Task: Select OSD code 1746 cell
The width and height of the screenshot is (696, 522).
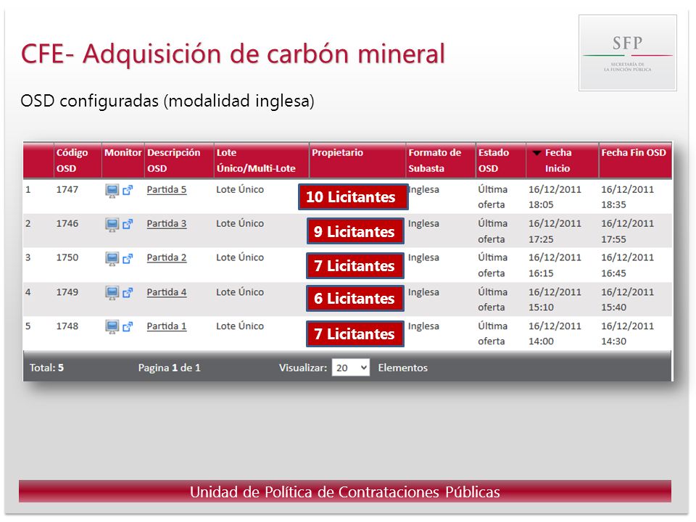Action: click(67, 224)
